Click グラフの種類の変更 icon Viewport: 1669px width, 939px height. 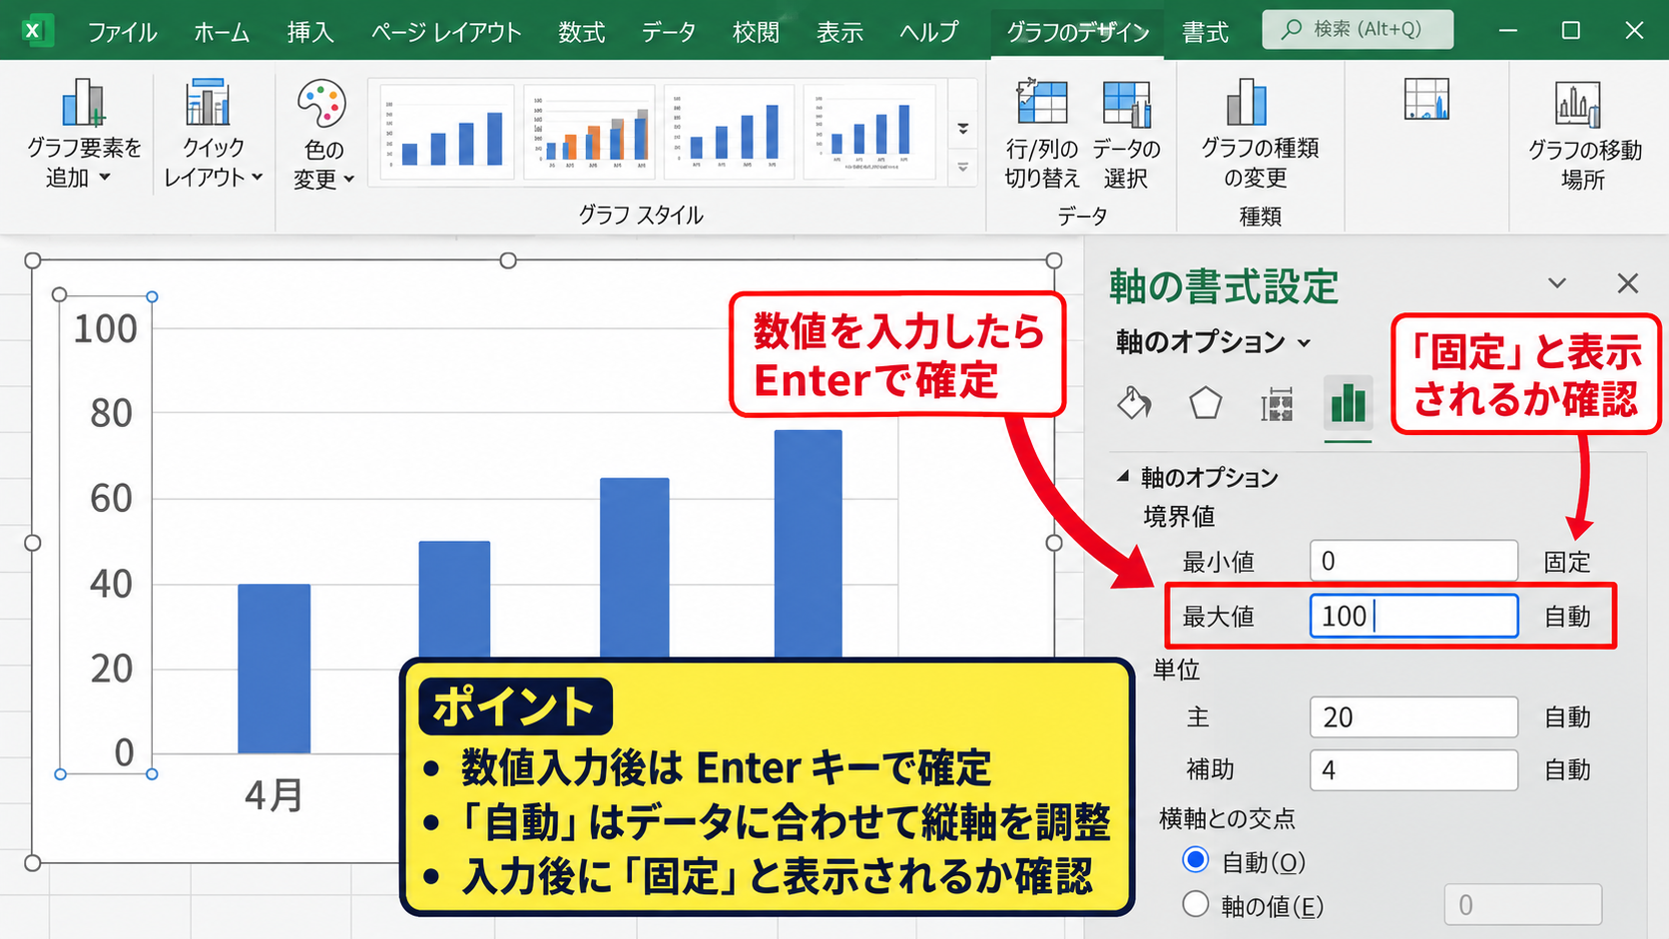click(x=1246, y=102)
